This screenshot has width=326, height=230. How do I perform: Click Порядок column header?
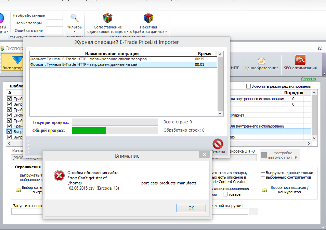click(294, 93)
